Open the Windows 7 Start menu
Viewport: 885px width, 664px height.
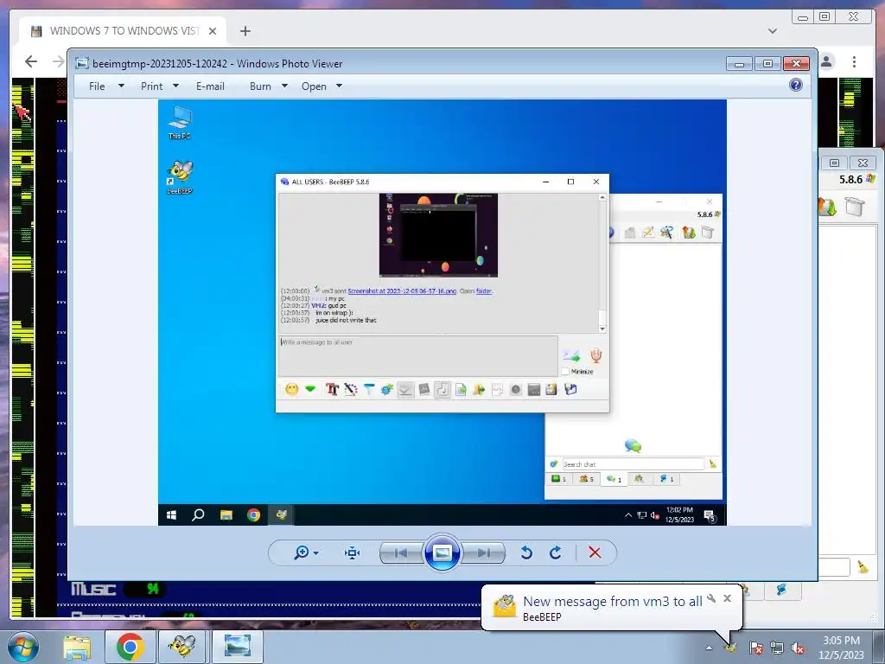point(23,647)
